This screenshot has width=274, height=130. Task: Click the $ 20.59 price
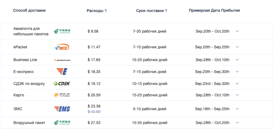pos(94,95)
